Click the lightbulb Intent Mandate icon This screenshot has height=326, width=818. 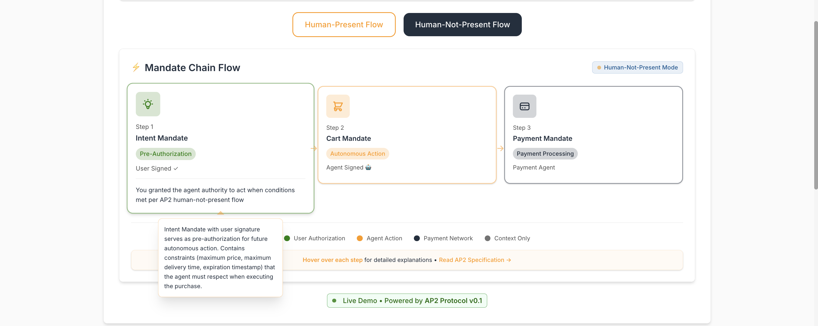[148, 104]
